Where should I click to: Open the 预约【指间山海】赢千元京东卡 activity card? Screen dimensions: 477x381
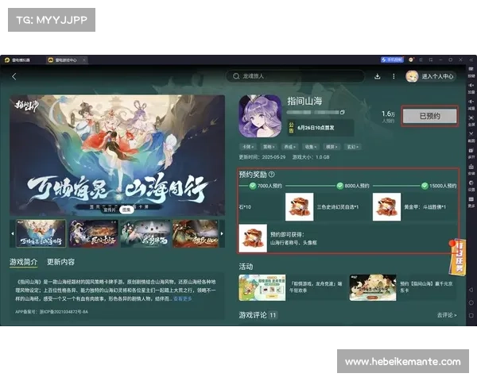[x=403, y=287]
